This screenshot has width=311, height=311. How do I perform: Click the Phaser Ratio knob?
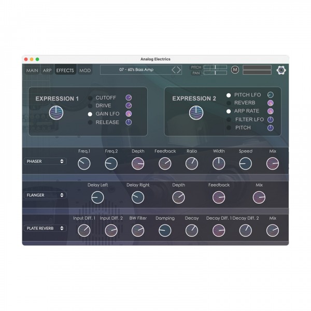[192, 164]
